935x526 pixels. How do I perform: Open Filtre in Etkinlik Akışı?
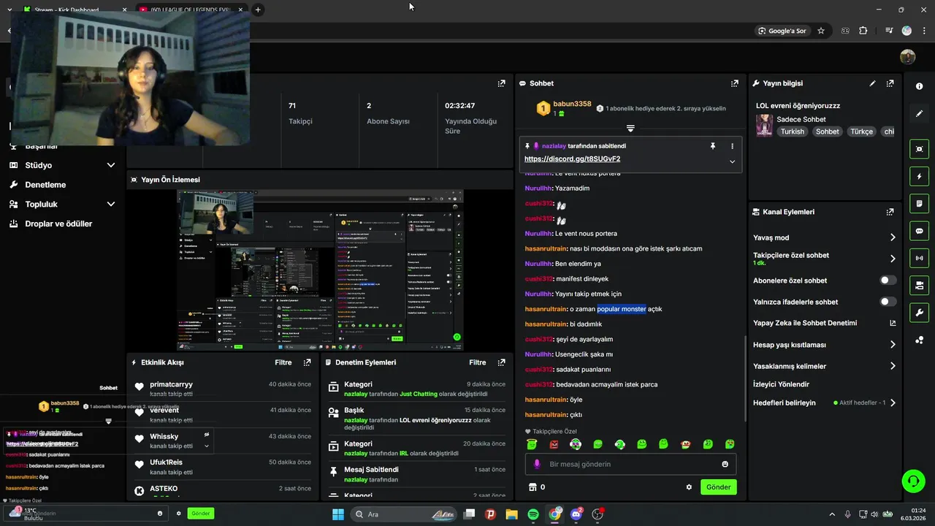tap(283, 362)
